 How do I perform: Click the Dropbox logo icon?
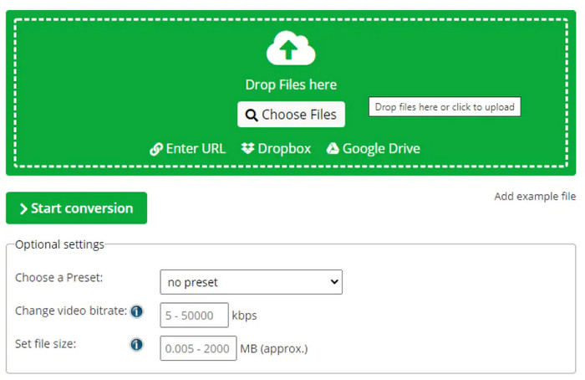click(247, 149)
